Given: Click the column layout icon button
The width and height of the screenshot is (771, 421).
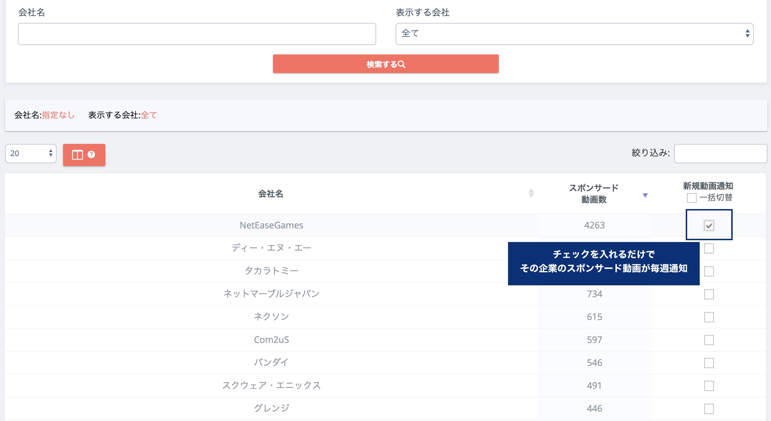Looking at the screenshot, I should (x=77, y=155).
